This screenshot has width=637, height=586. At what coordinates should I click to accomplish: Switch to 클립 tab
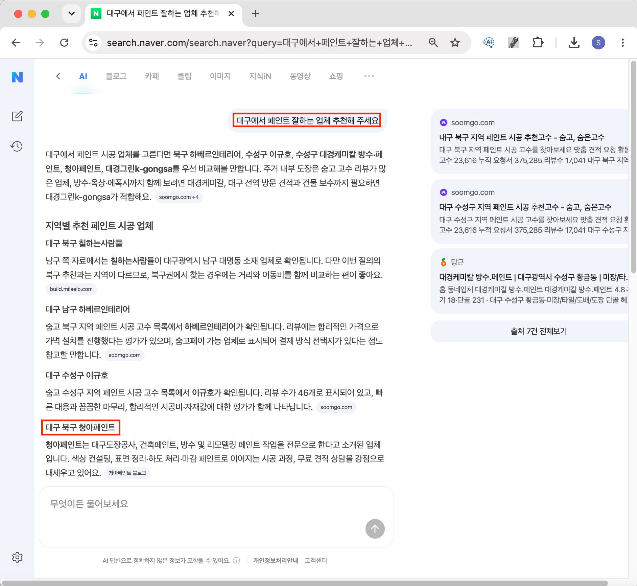[185, 76]
